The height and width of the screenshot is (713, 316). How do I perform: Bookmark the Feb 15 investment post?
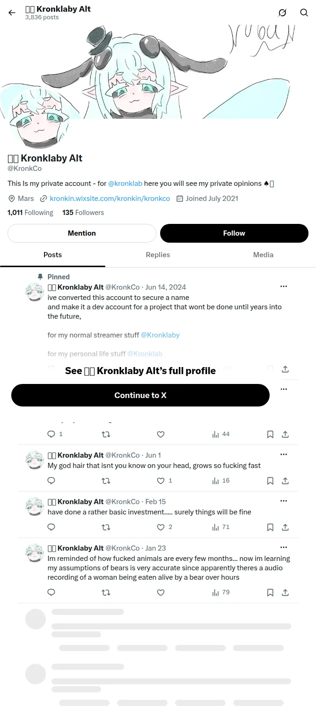270,527
